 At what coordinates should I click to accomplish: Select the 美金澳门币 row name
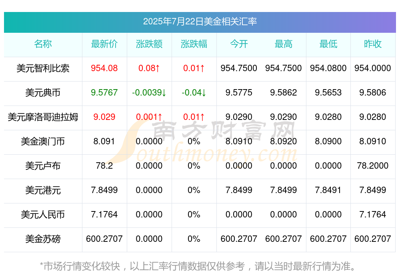43,141
